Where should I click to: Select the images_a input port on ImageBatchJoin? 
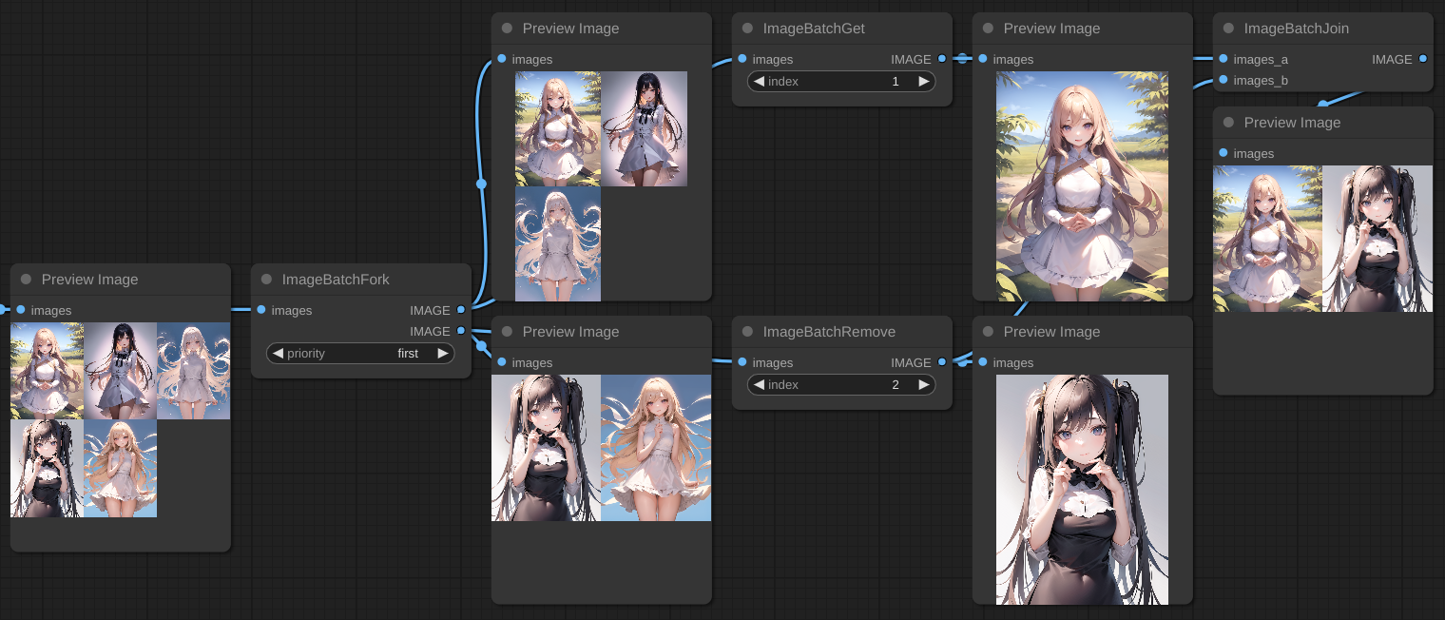tap(1223, 59)
